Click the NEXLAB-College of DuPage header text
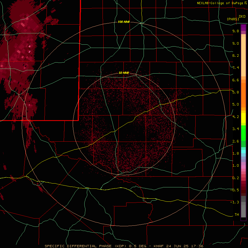 click(x=220, y=3)
